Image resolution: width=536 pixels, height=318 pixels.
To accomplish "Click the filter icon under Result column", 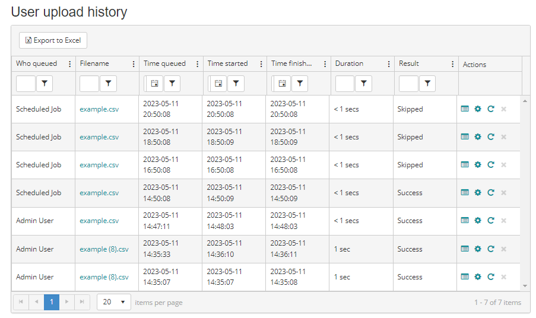I will click(x=427, y=84).
